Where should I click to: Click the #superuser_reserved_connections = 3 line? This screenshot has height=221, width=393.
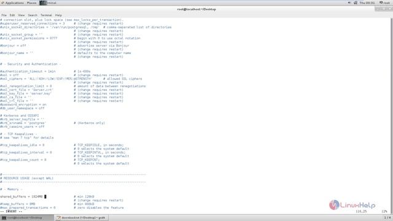tap(33, 23)
